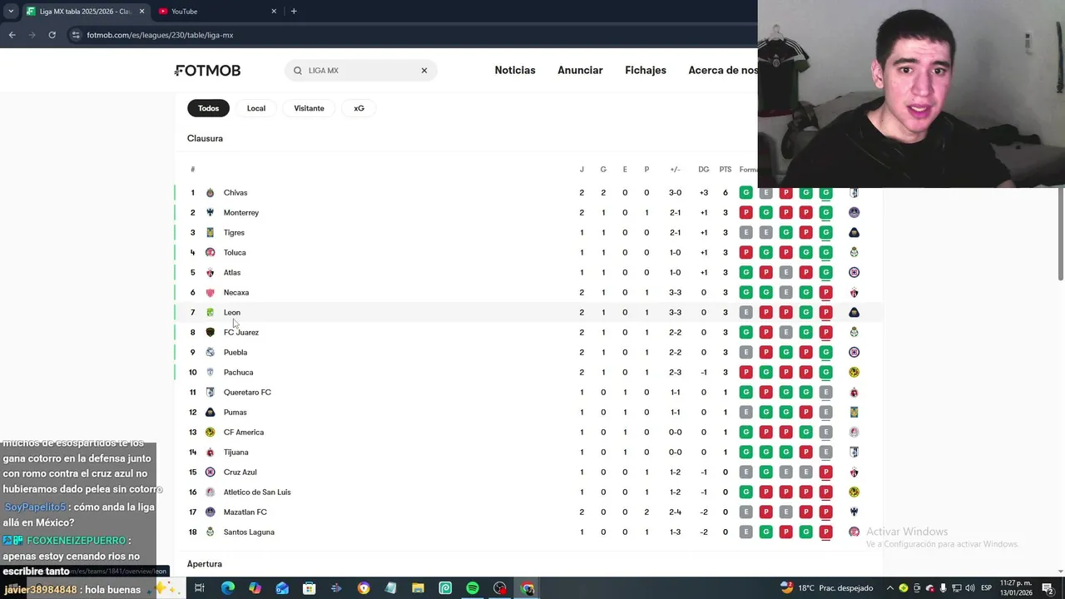
Task: Switch to the YouTube browser tab
Action: (218, 12)
